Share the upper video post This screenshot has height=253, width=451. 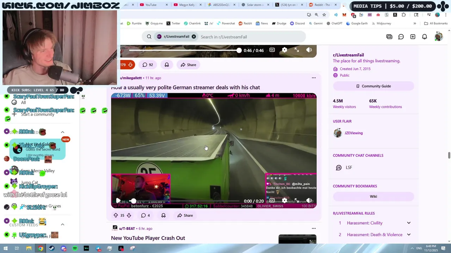pos(188,65)
